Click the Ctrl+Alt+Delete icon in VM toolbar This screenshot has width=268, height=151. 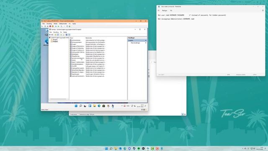pos(42,26)
